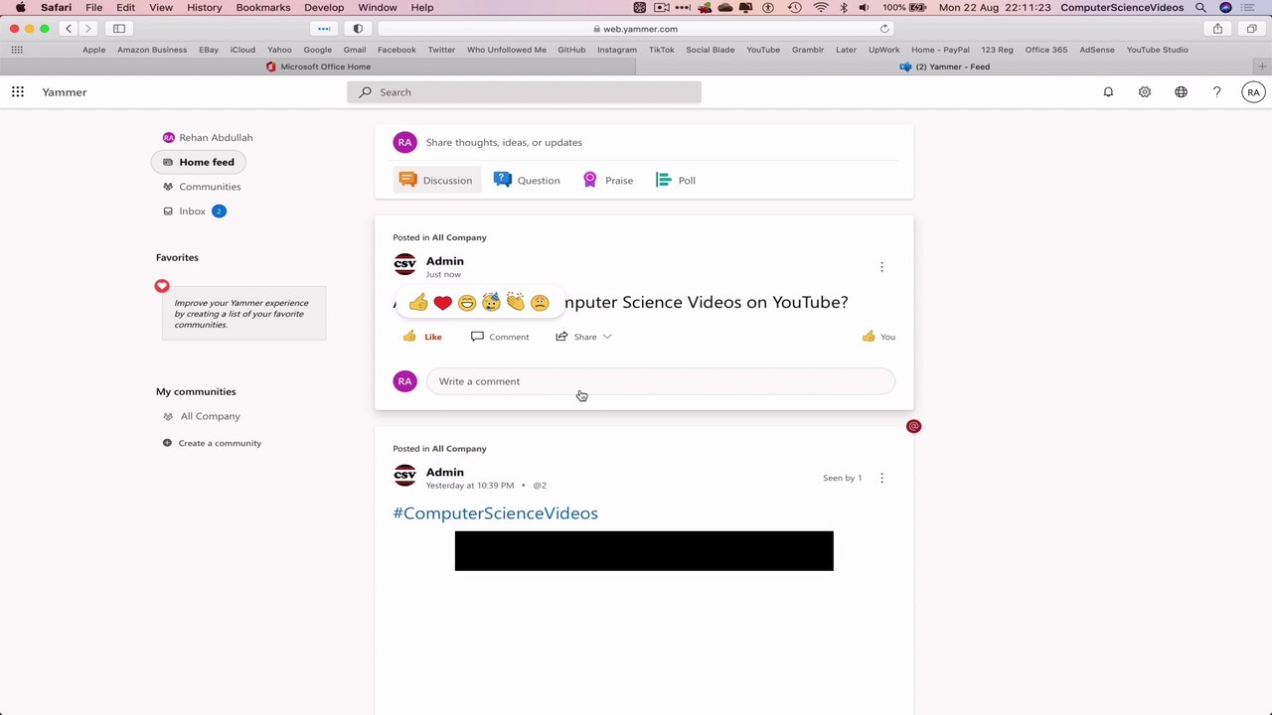Go forward in Safari
This screenshot has height=715, width=1272.
coord(87,29)
